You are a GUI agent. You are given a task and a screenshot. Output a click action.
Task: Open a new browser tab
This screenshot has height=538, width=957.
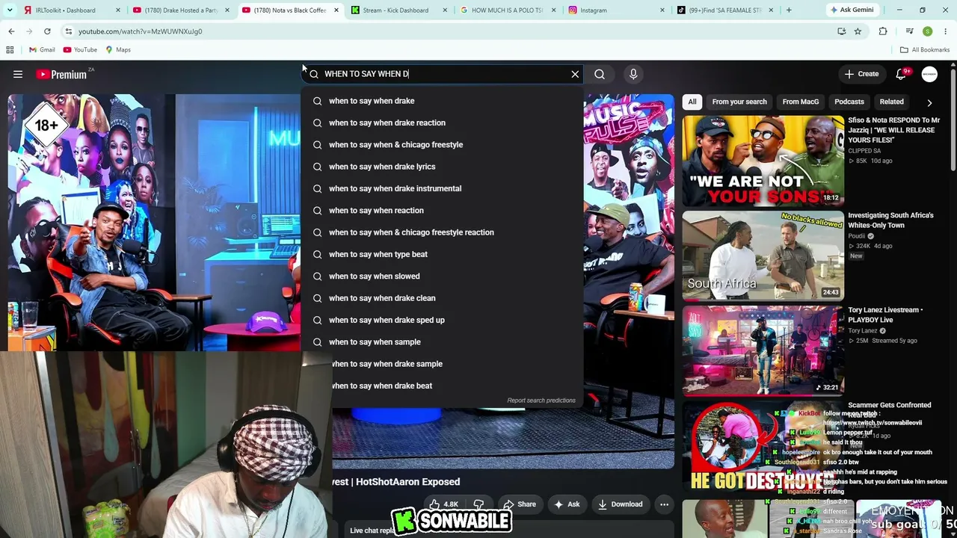[x=789, y=10]
